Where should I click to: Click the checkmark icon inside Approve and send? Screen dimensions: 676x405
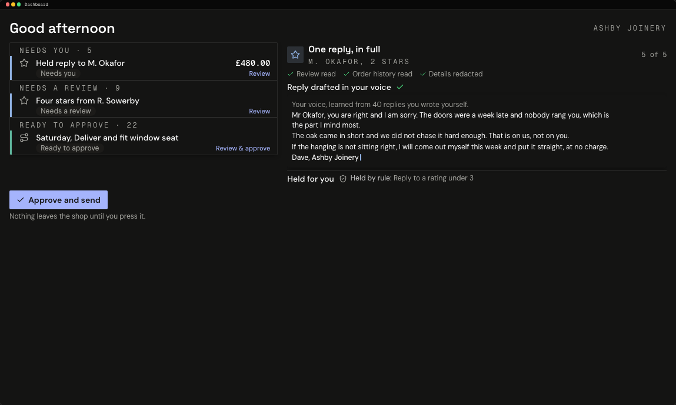[x=20, y=200]
